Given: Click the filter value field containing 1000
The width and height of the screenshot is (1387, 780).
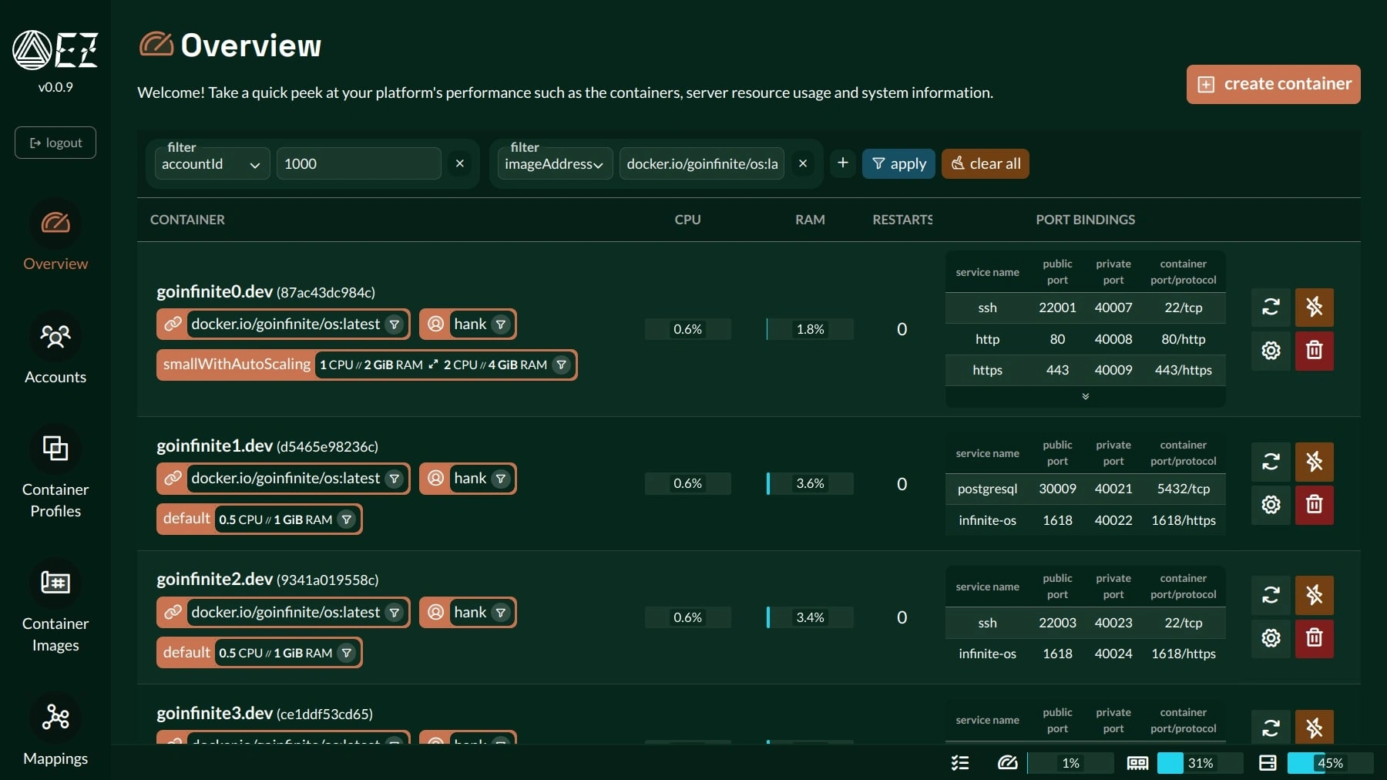Looking at the screenshot, I should pos(358,164).
